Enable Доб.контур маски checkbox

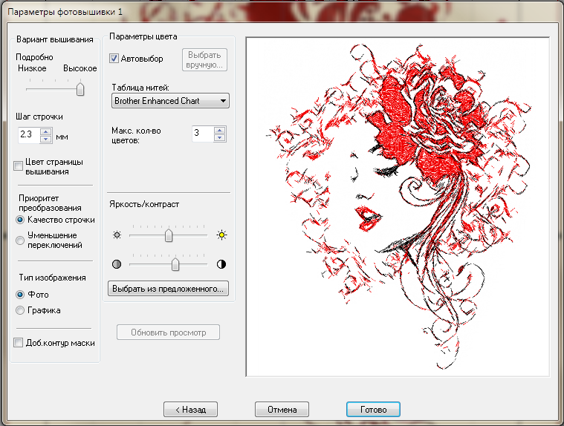[x=19, y=343]
